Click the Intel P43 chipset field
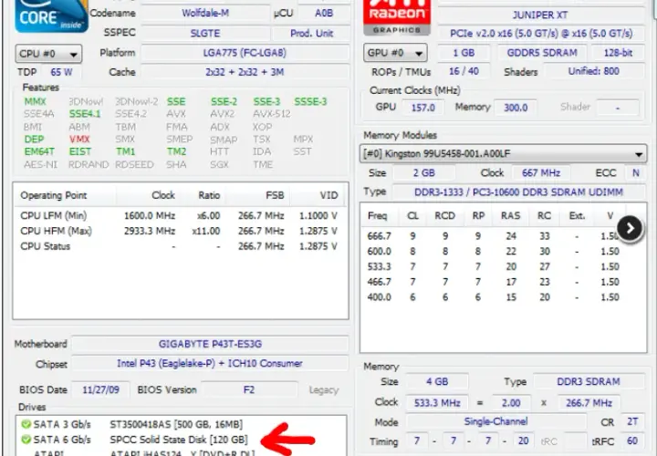The height and width of the screenshot is (456, 657). point(210,364)
